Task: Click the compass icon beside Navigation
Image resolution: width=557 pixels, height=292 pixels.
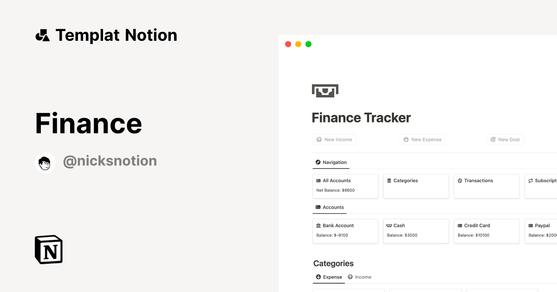Action: tap(318, 162)
